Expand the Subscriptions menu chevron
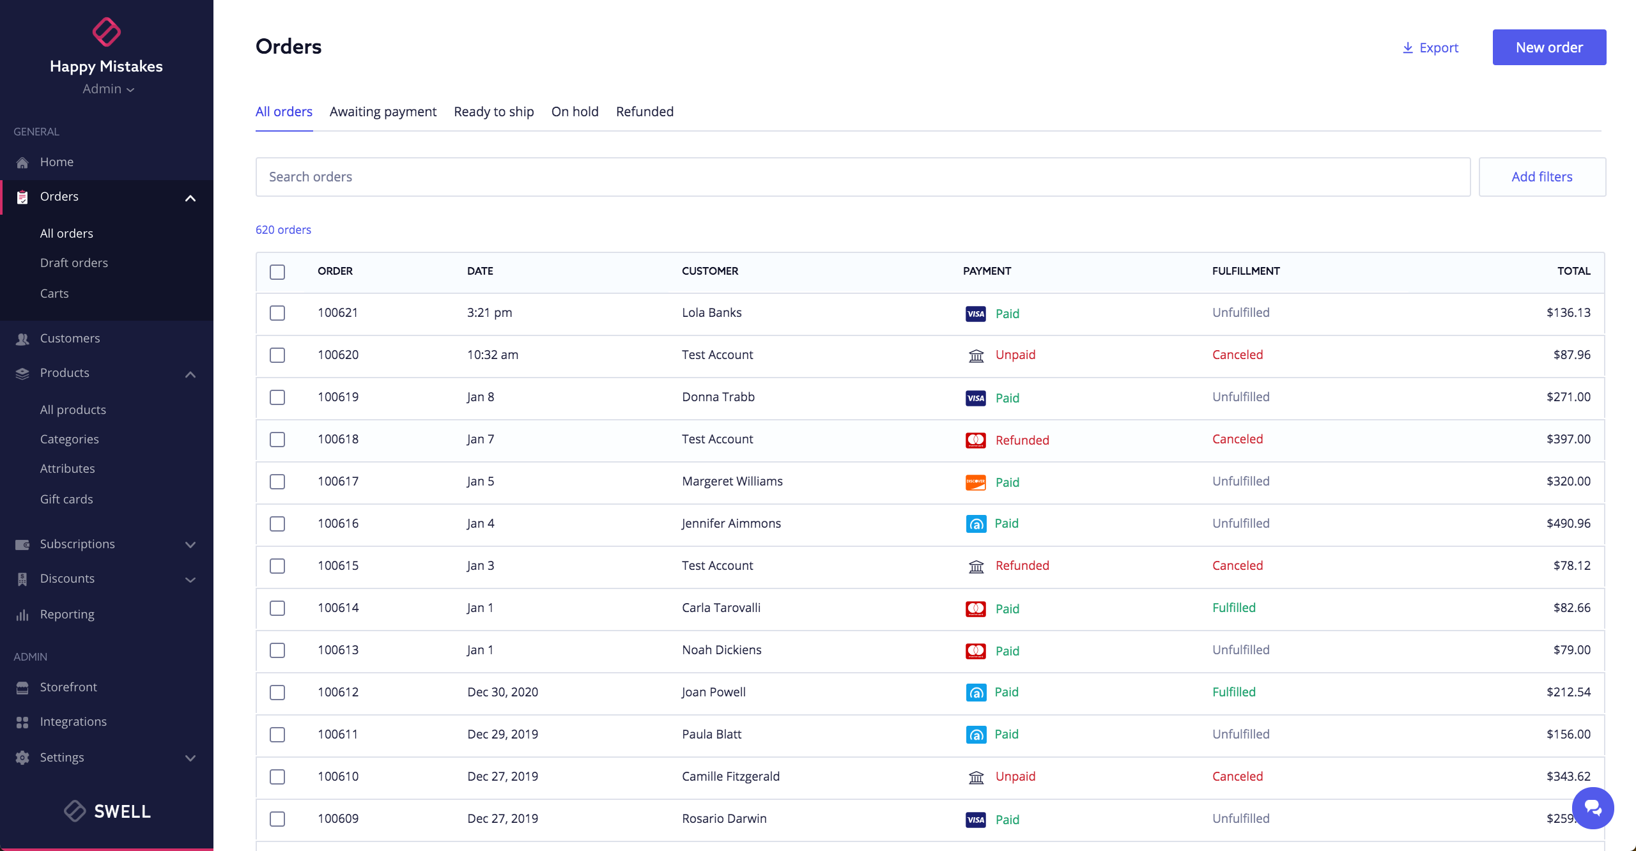 pyautogui.click(x=190, y=545)
